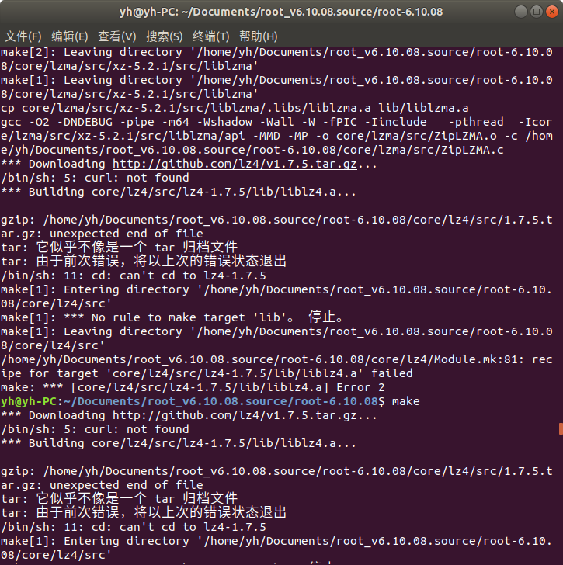Open the 搜索(S) menu
Image resolution: width=563 pixels, height=565 pixels.
coord(164,36)
